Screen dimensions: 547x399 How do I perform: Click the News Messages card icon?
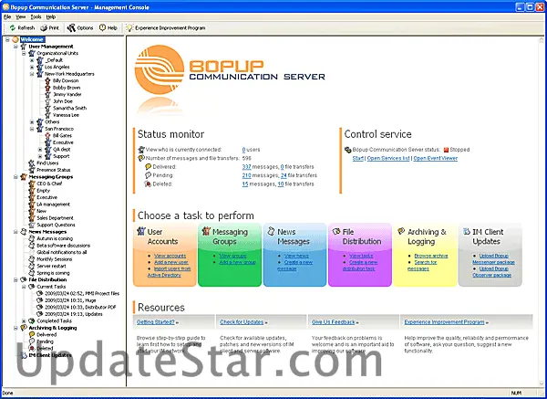pyautogui.click(x=271, y=231)
